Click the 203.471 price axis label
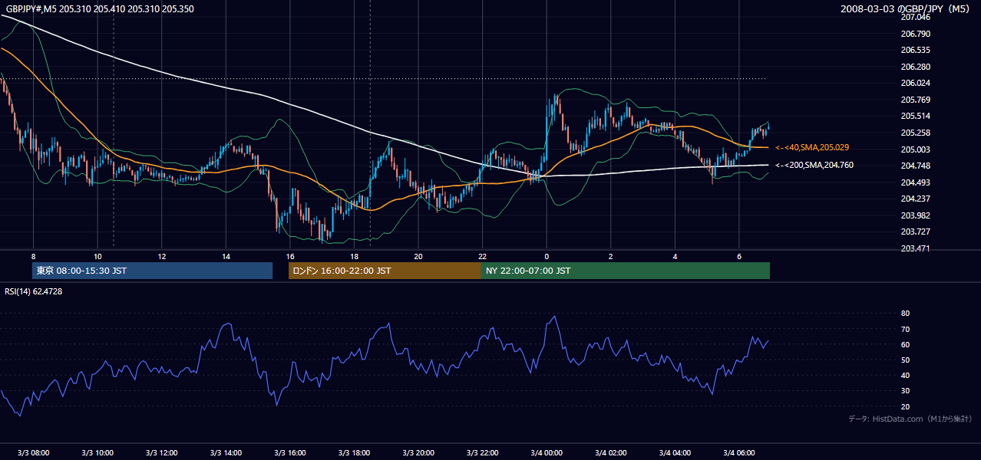 click(915, 248)
